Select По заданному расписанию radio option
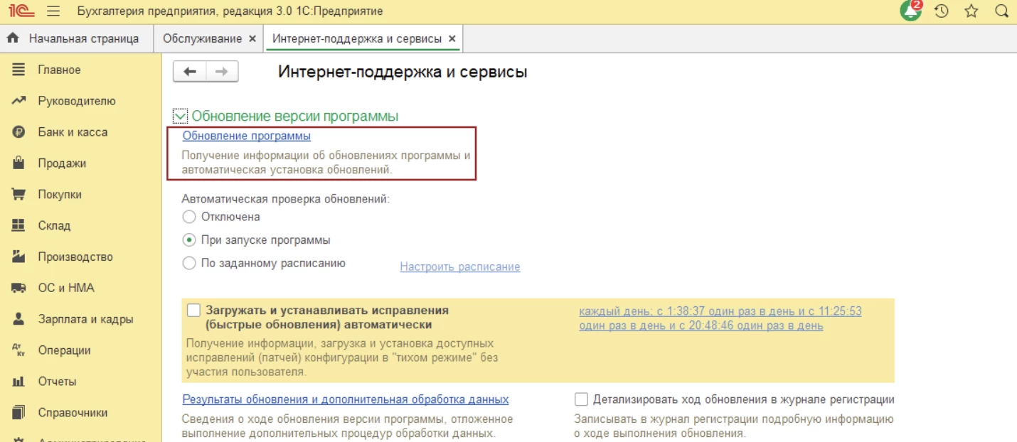The height and width of the screenshot is (442, 1017). 189,263
